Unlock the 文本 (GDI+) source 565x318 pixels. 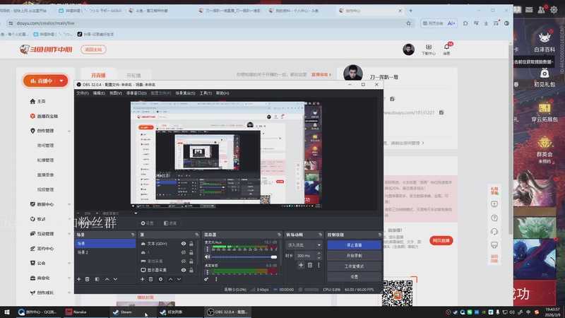coord(191,244)
